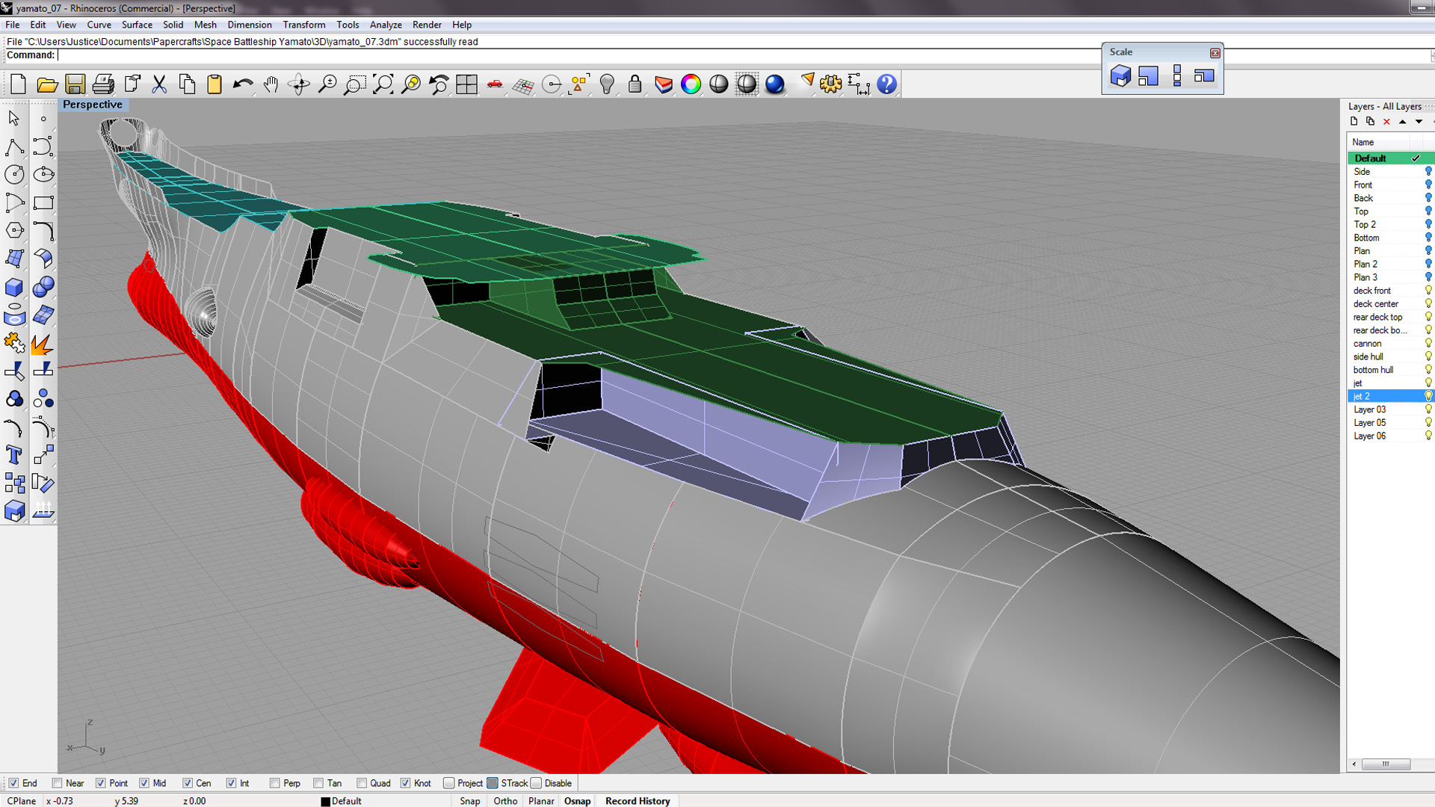This screenshot has height=807, width=1435.
Task: Move layer up with the up triangle
Action: pyautogui.click(x=1402, y=122)
